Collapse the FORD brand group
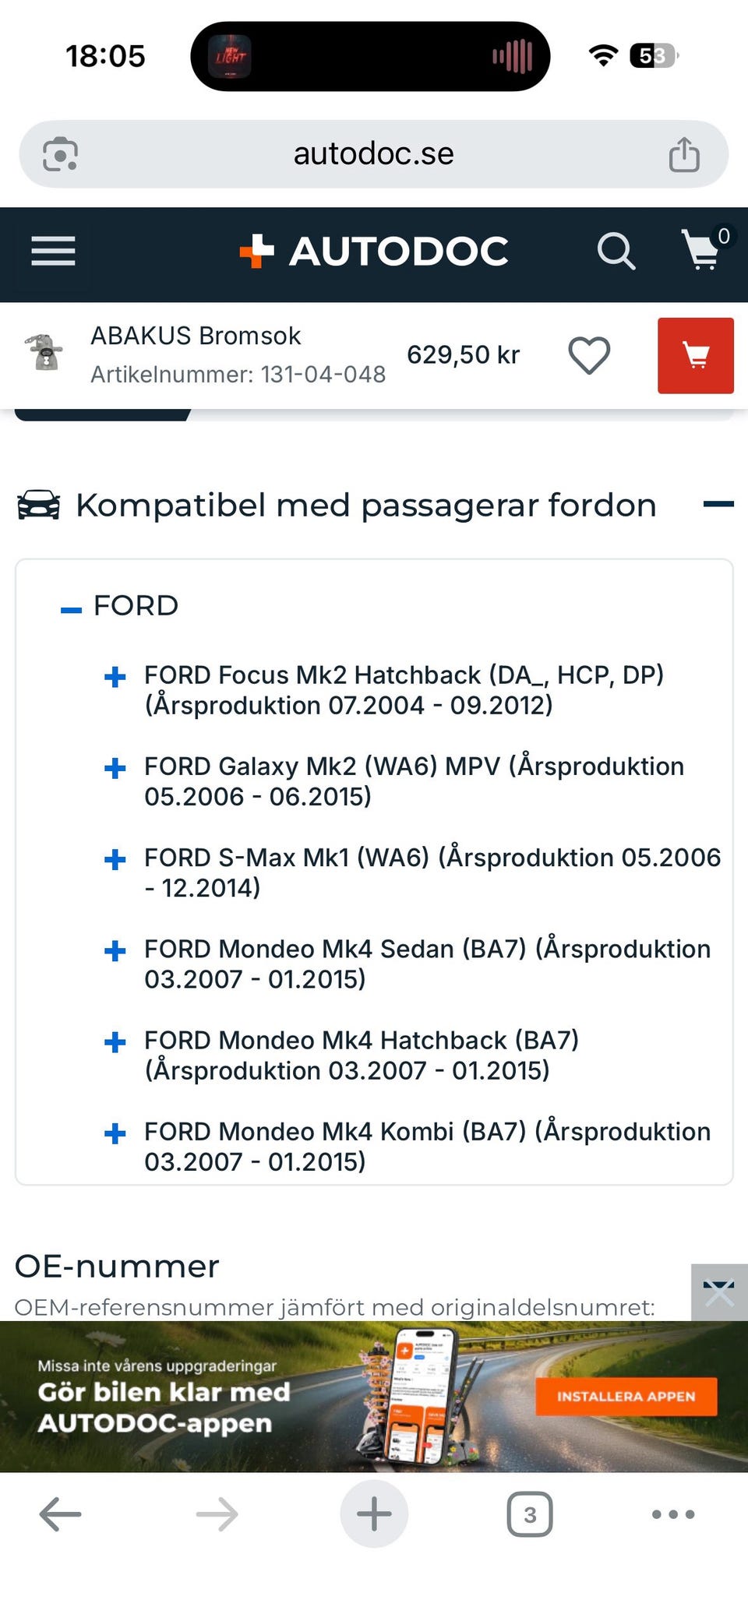Image resolution: width=748 pixels, height=1621 pixels. 72,610
